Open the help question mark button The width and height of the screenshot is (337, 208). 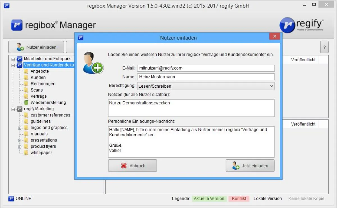pyautogui.click(x=325, y=47)
